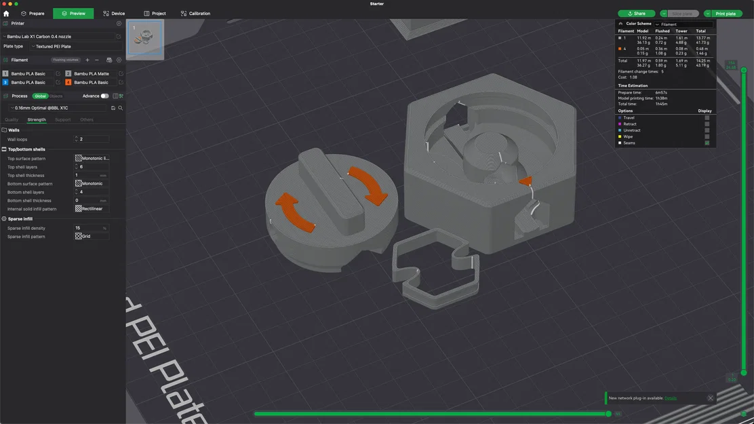This screenshot has height=424, width=754.
Task: Select the Quality settings tab
Action: point(12,119)
